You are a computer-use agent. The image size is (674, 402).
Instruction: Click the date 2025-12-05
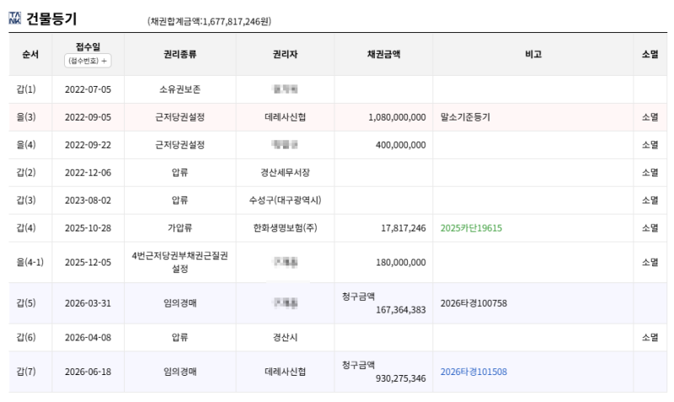tap(88, 262)
